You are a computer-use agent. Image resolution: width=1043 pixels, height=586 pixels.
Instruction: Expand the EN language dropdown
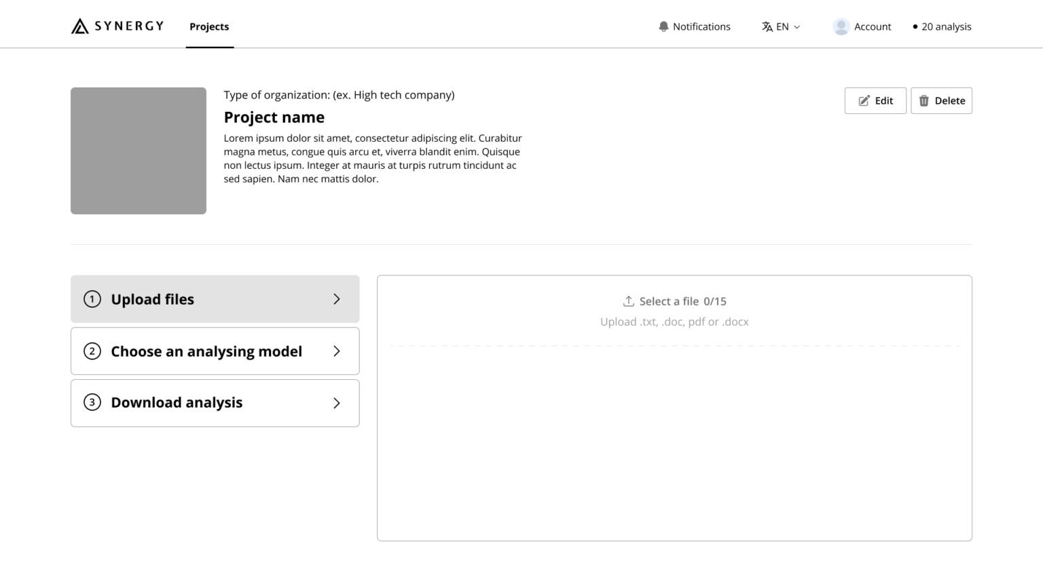tap(797, 26)
